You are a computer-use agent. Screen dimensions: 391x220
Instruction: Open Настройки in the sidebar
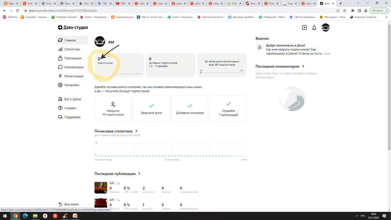click(68, 85)
